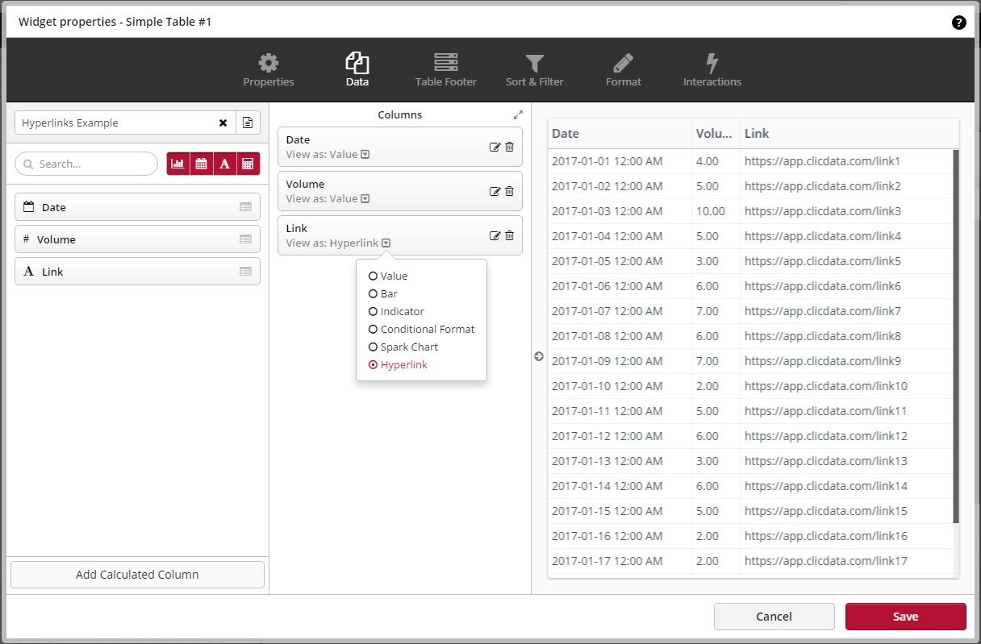Clear the Hyperlinks Example data source
The height and width of the screenshot is (644, 981).
tap(223, 123)
